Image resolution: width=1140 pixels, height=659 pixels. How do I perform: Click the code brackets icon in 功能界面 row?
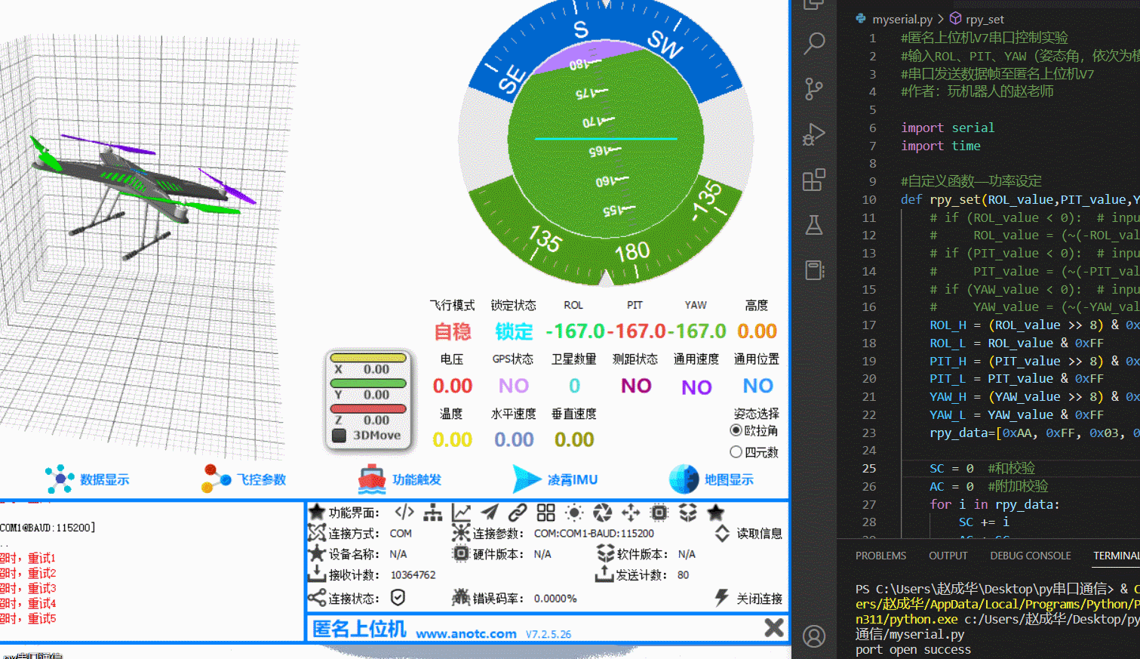pos(404,513)
